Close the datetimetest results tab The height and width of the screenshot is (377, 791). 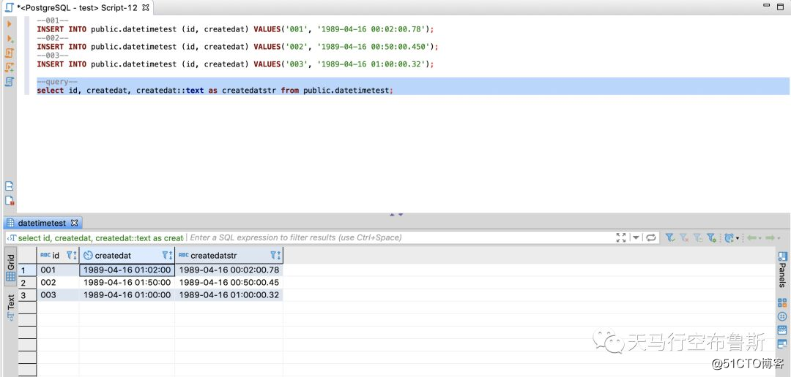(74, 223)
